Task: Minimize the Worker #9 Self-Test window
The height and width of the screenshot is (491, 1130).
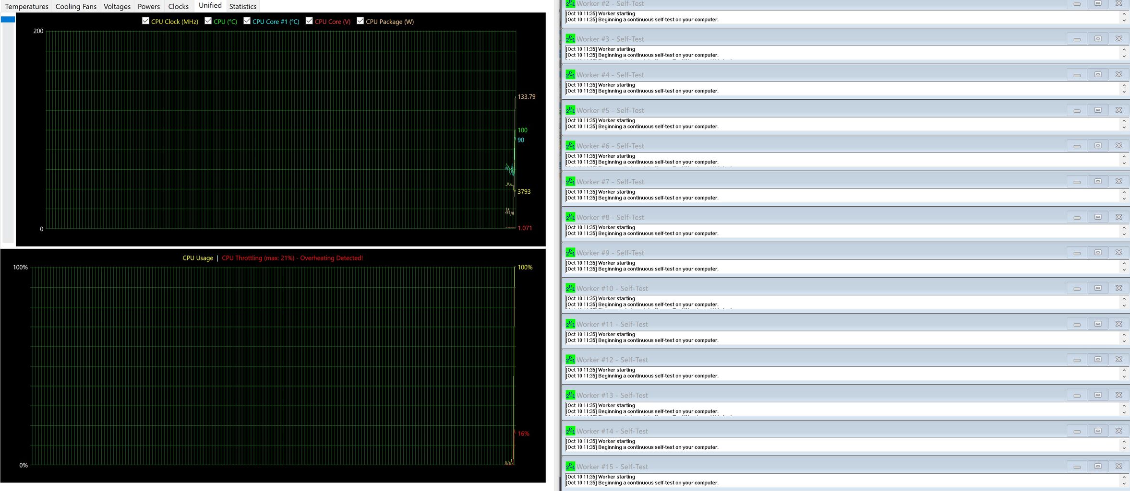Action: pyautogui.click(x=1077, y=253)
